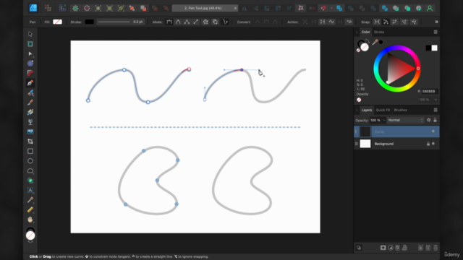463x260 pixels.
Task: Switch to the Brushes tab
Action: coord(400,110)
